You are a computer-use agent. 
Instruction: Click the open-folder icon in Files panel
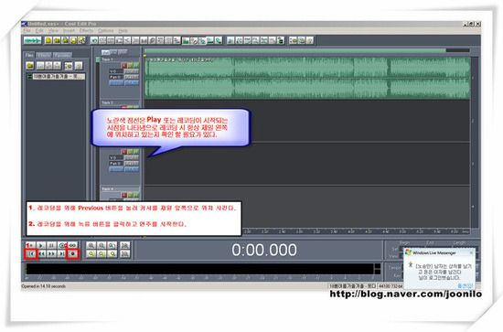(x=29, y=66)
